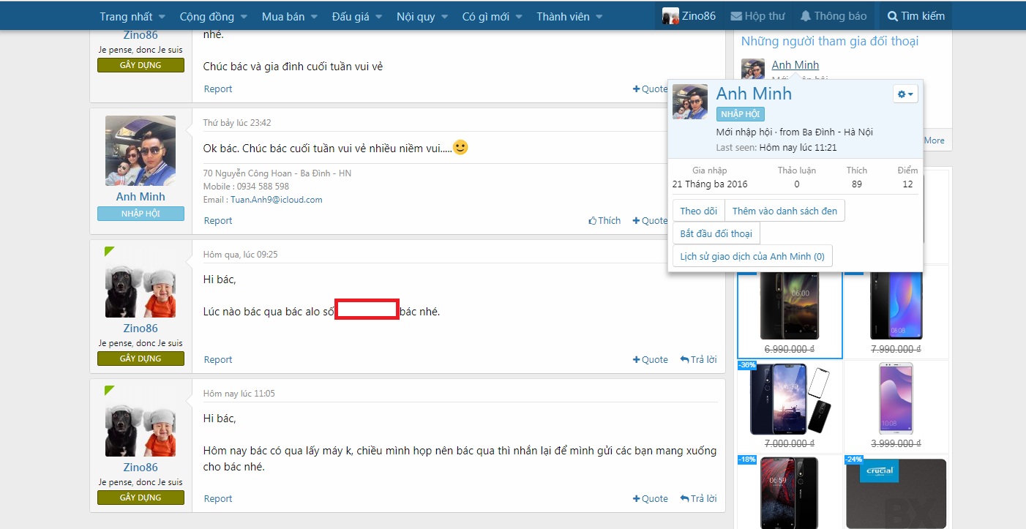Click the Theo dõi follow button
1026x529 pixels.
[698, 211]
